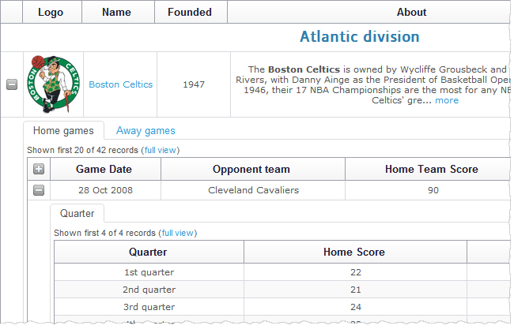Click the About column header
514x333 pixels.
click(x=411, y=12)
